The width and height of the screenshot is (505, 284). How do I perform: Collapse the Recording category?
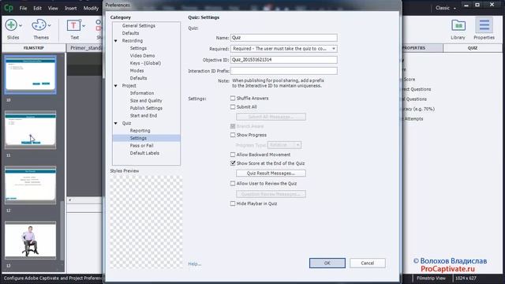[x=116, y=41]
